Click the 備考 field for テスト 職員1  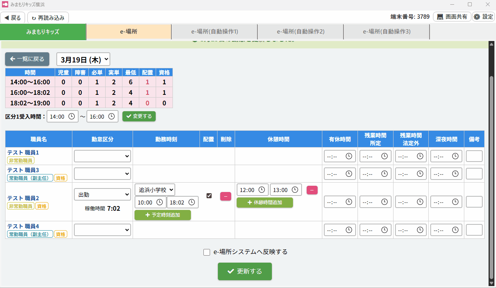tap(474, 156)
